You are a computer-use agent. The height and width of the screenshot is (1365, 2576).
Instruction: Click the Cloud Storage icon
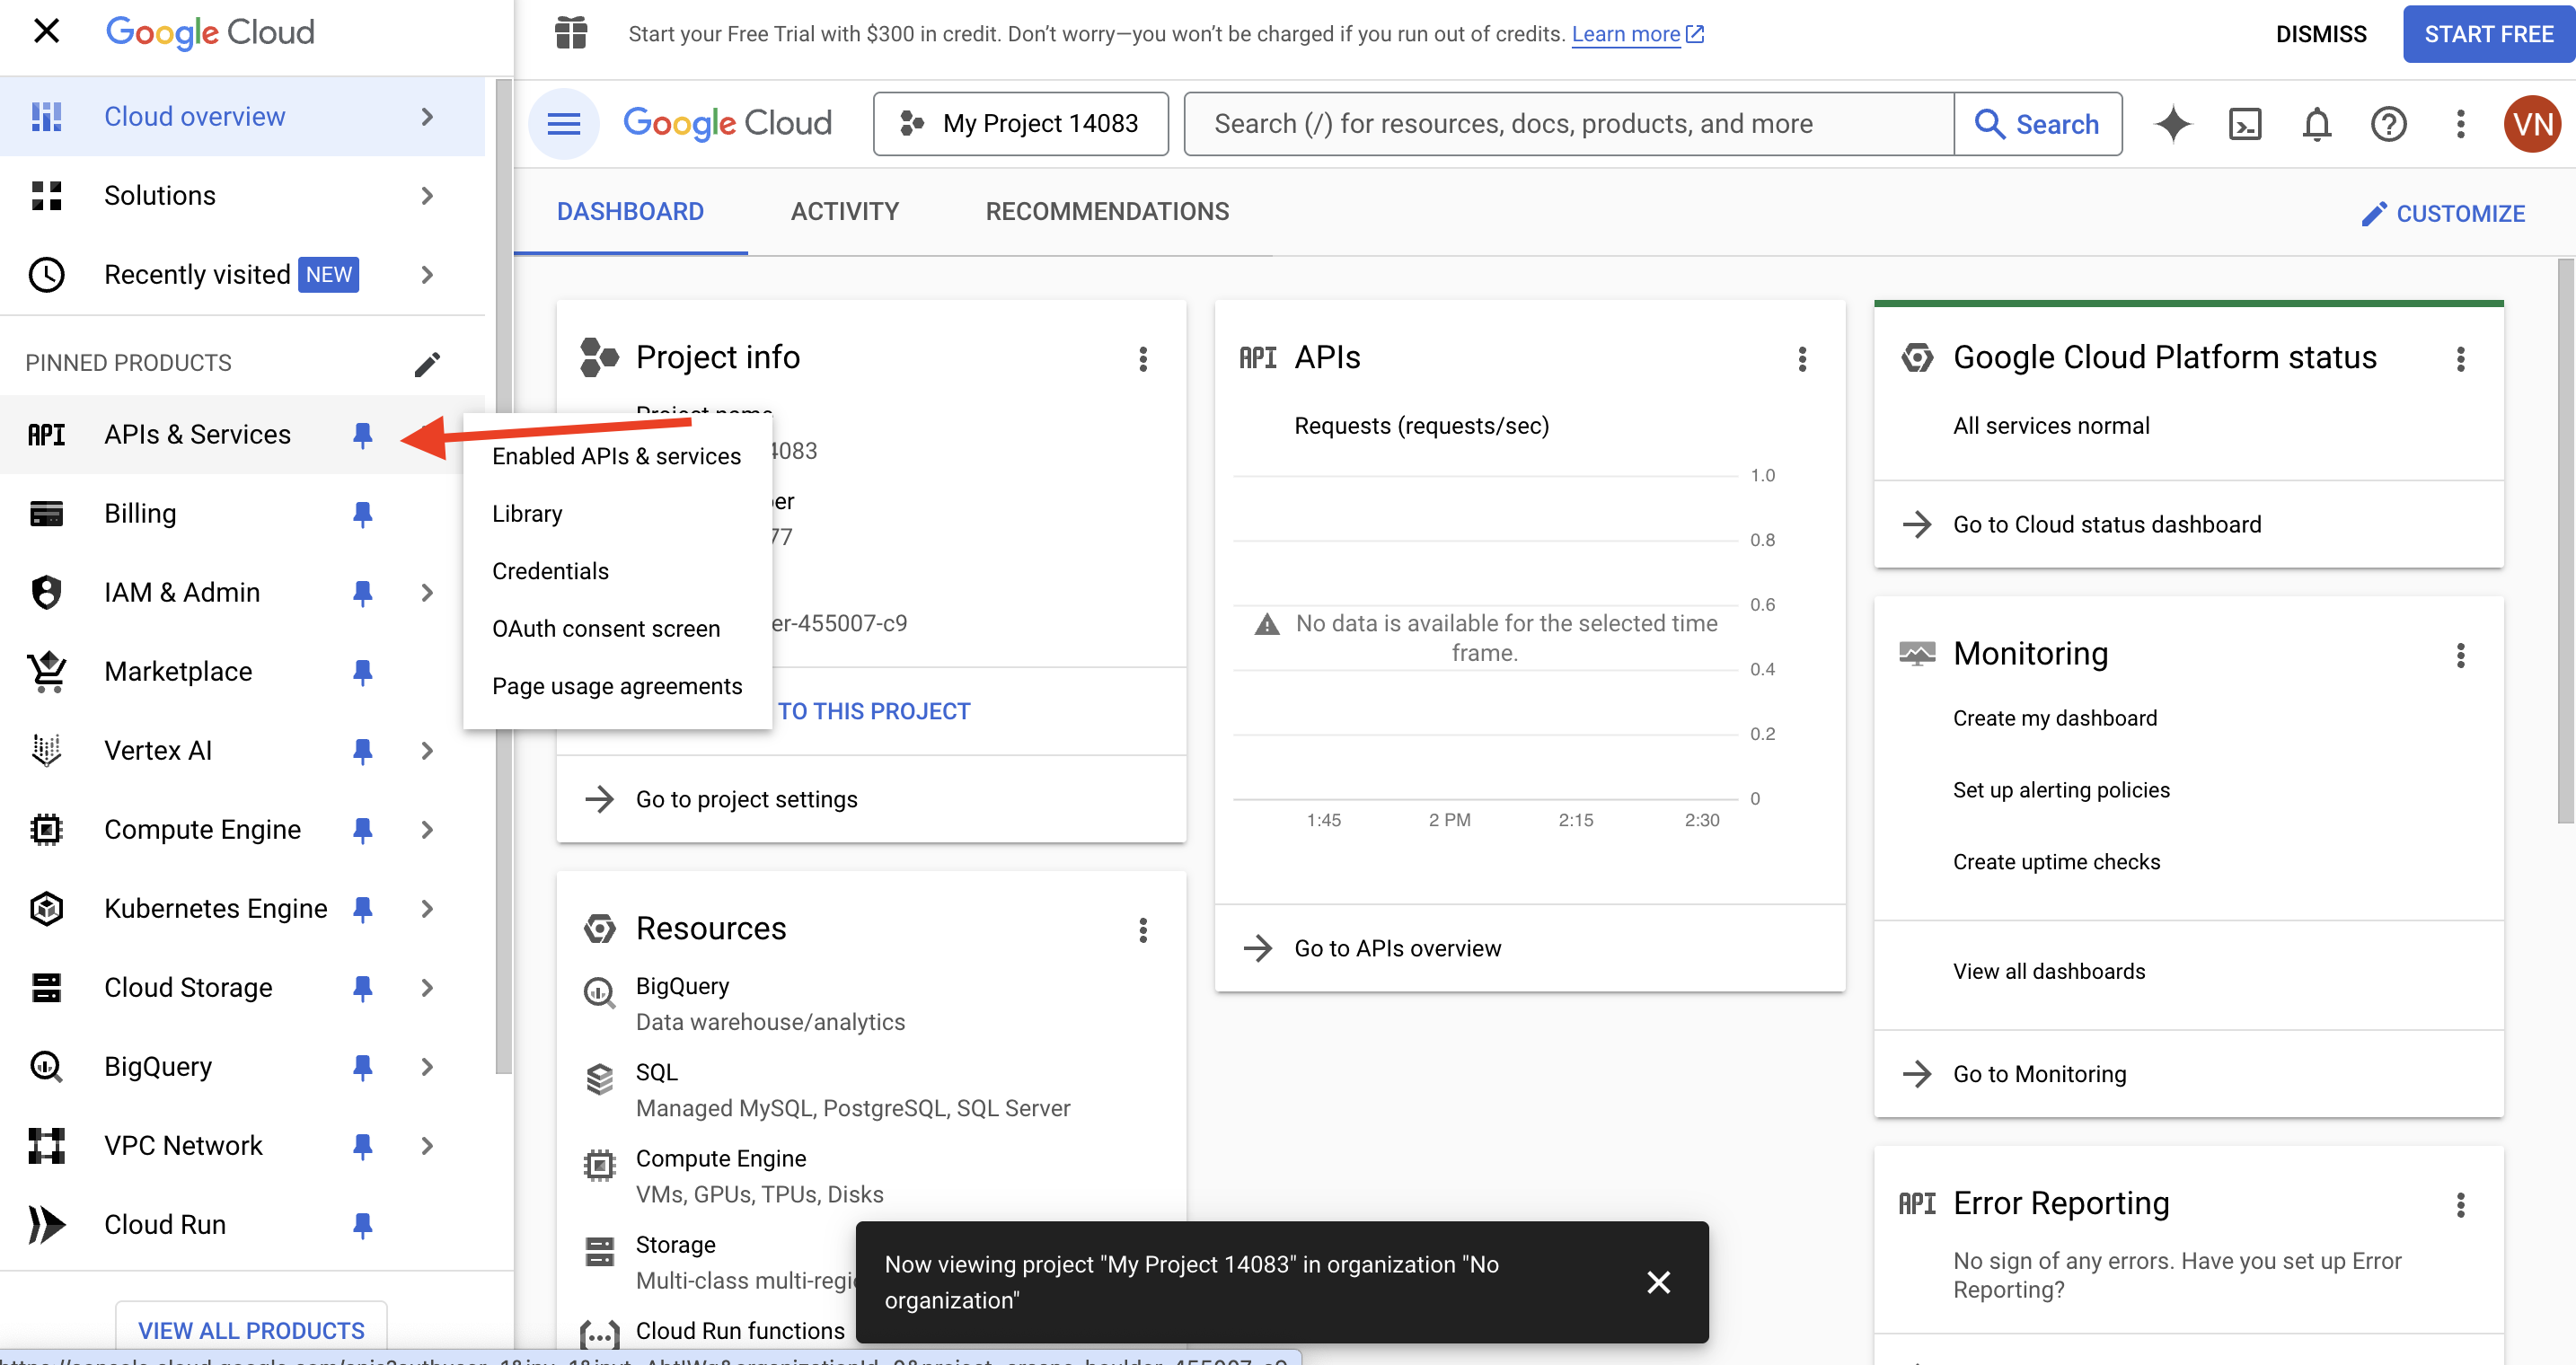point(46,988)
